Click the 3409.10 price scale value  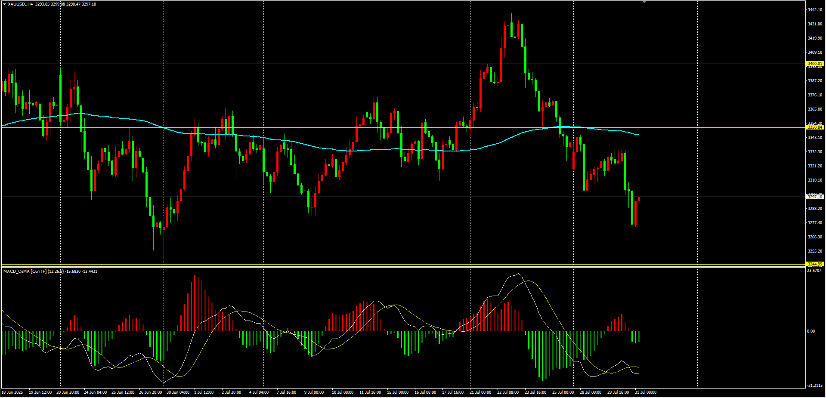[x=815, y=52]
